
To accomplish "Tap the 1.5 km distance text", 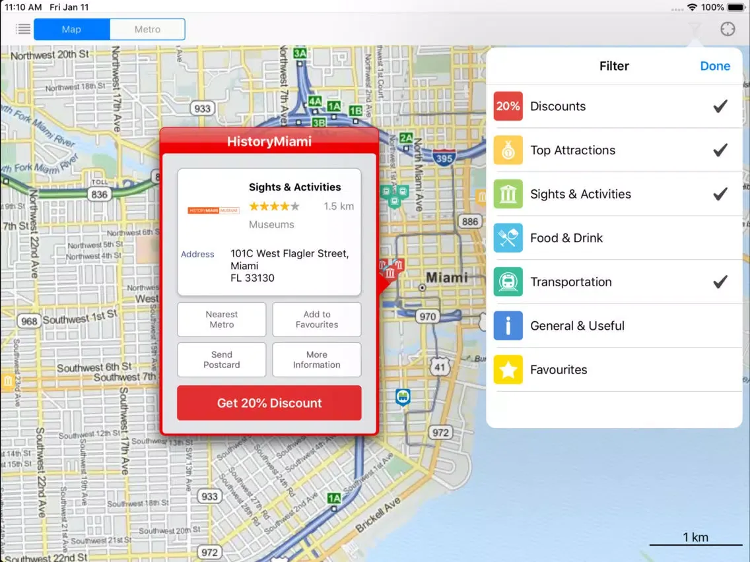I will tap(339, 206).
